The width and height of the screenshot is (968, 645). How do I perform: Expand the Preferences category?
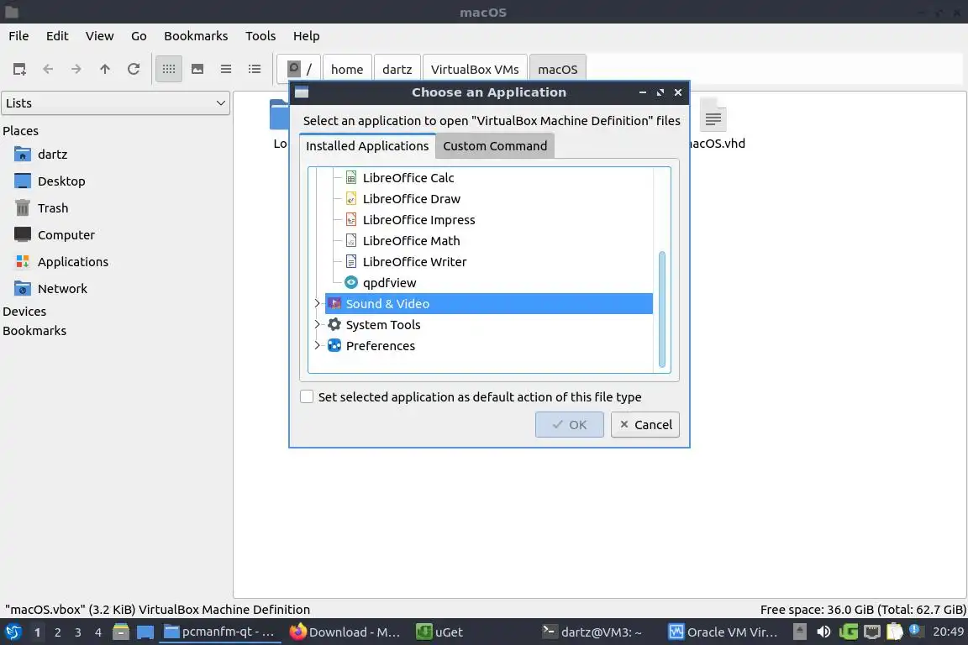coord(318,345)
